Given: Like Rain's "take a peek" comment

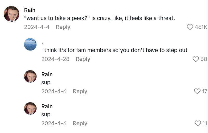Looking at the screenshot, I should pyautogui.click(x=190, y=27).
